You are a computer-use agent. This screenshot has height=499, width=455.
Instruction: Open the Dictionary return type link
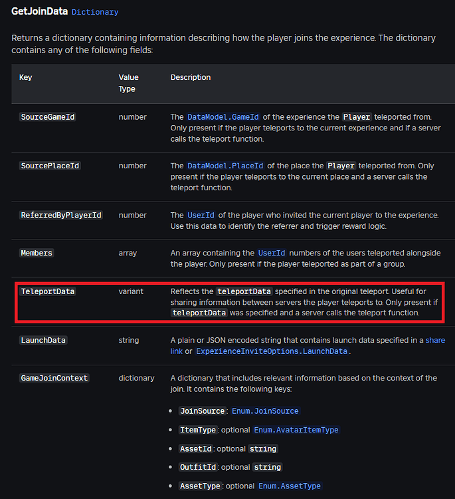[95, 12]
